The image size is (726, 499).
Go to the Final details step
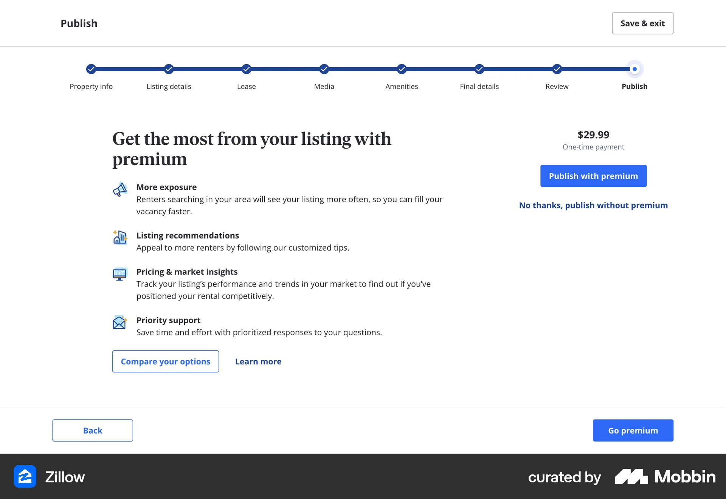click(x=479, y=69)
